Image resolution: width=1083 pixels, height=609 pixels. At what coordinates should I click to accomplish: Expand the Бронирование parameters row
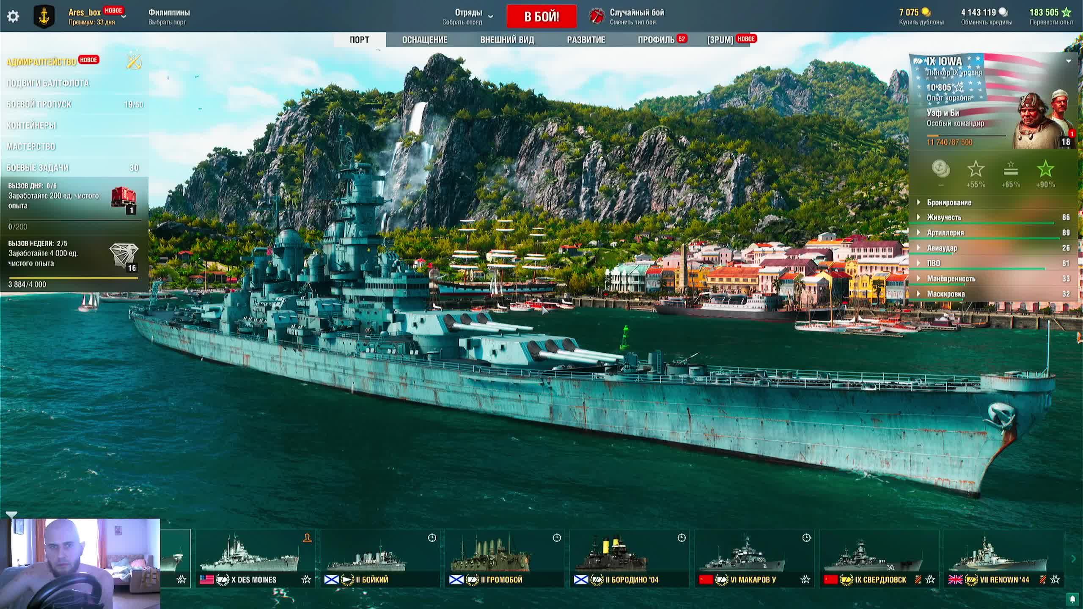[949, 203]
